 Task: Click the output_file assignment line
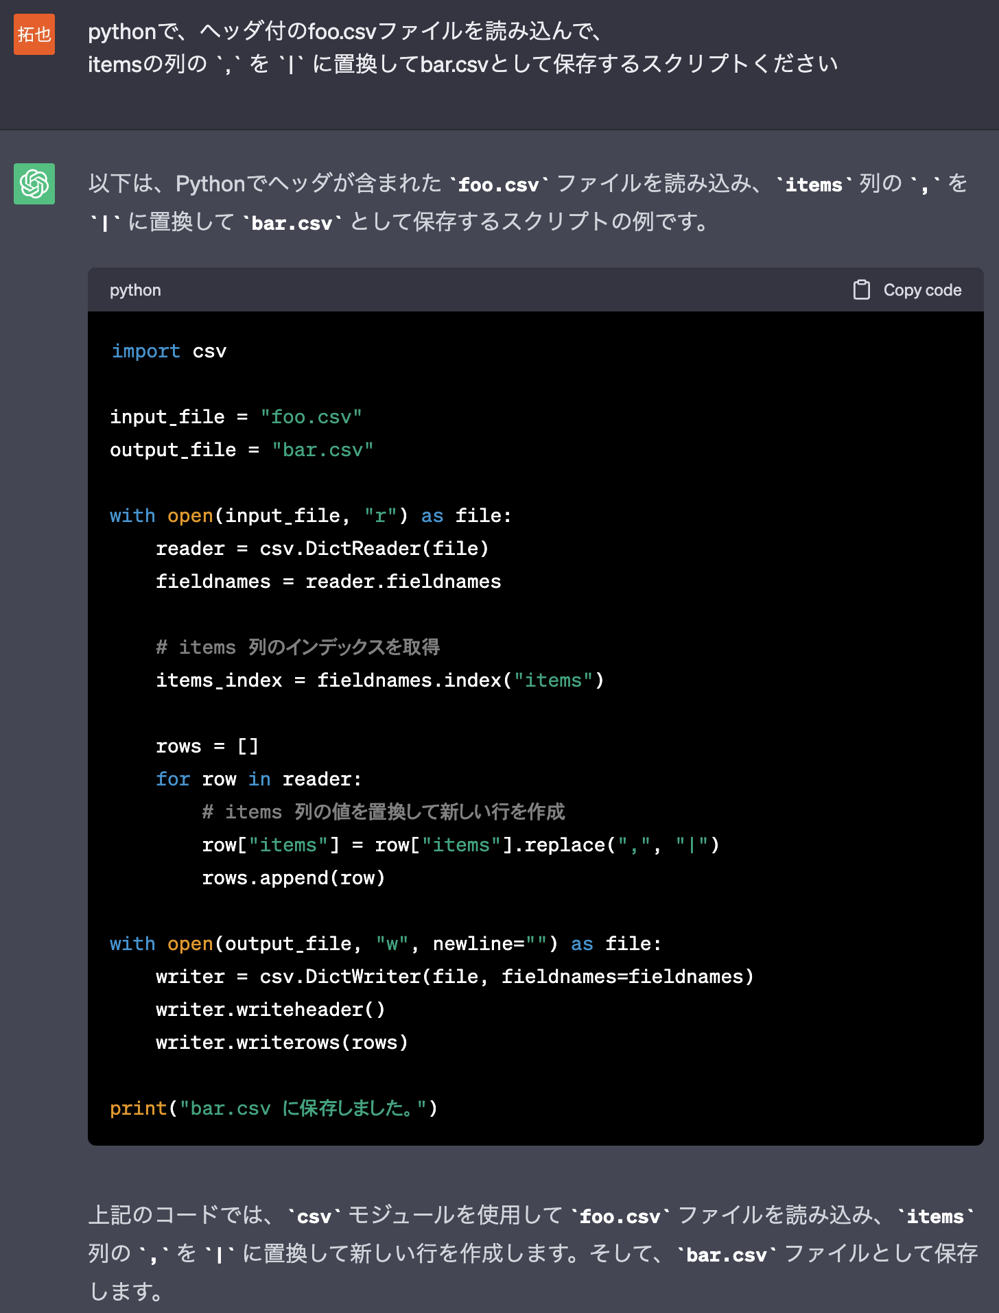point(242,450)
